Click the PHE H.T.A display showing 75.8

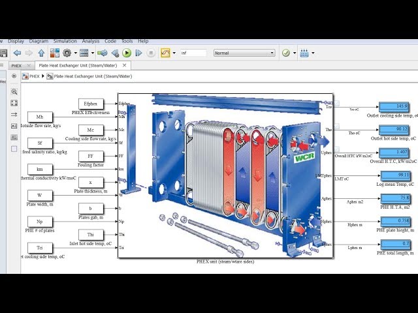click(x=395, y=198)
